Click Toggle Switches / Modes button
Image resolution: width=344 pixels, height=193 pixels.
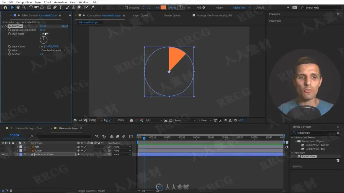pos(91,191)
